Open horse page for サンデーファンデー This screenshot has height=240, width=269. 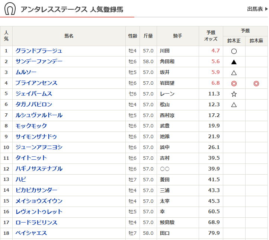pos(39,62)
